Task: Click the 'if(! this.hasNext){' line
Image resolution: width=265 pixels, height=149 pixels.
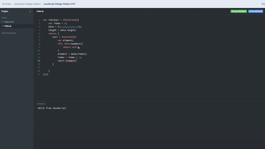Action: click(x=70, y=44)
